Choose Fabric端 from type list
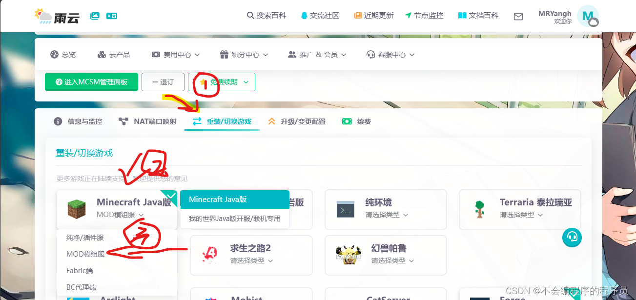The width and height of the screenshot is (636, 300). point(80,271)
